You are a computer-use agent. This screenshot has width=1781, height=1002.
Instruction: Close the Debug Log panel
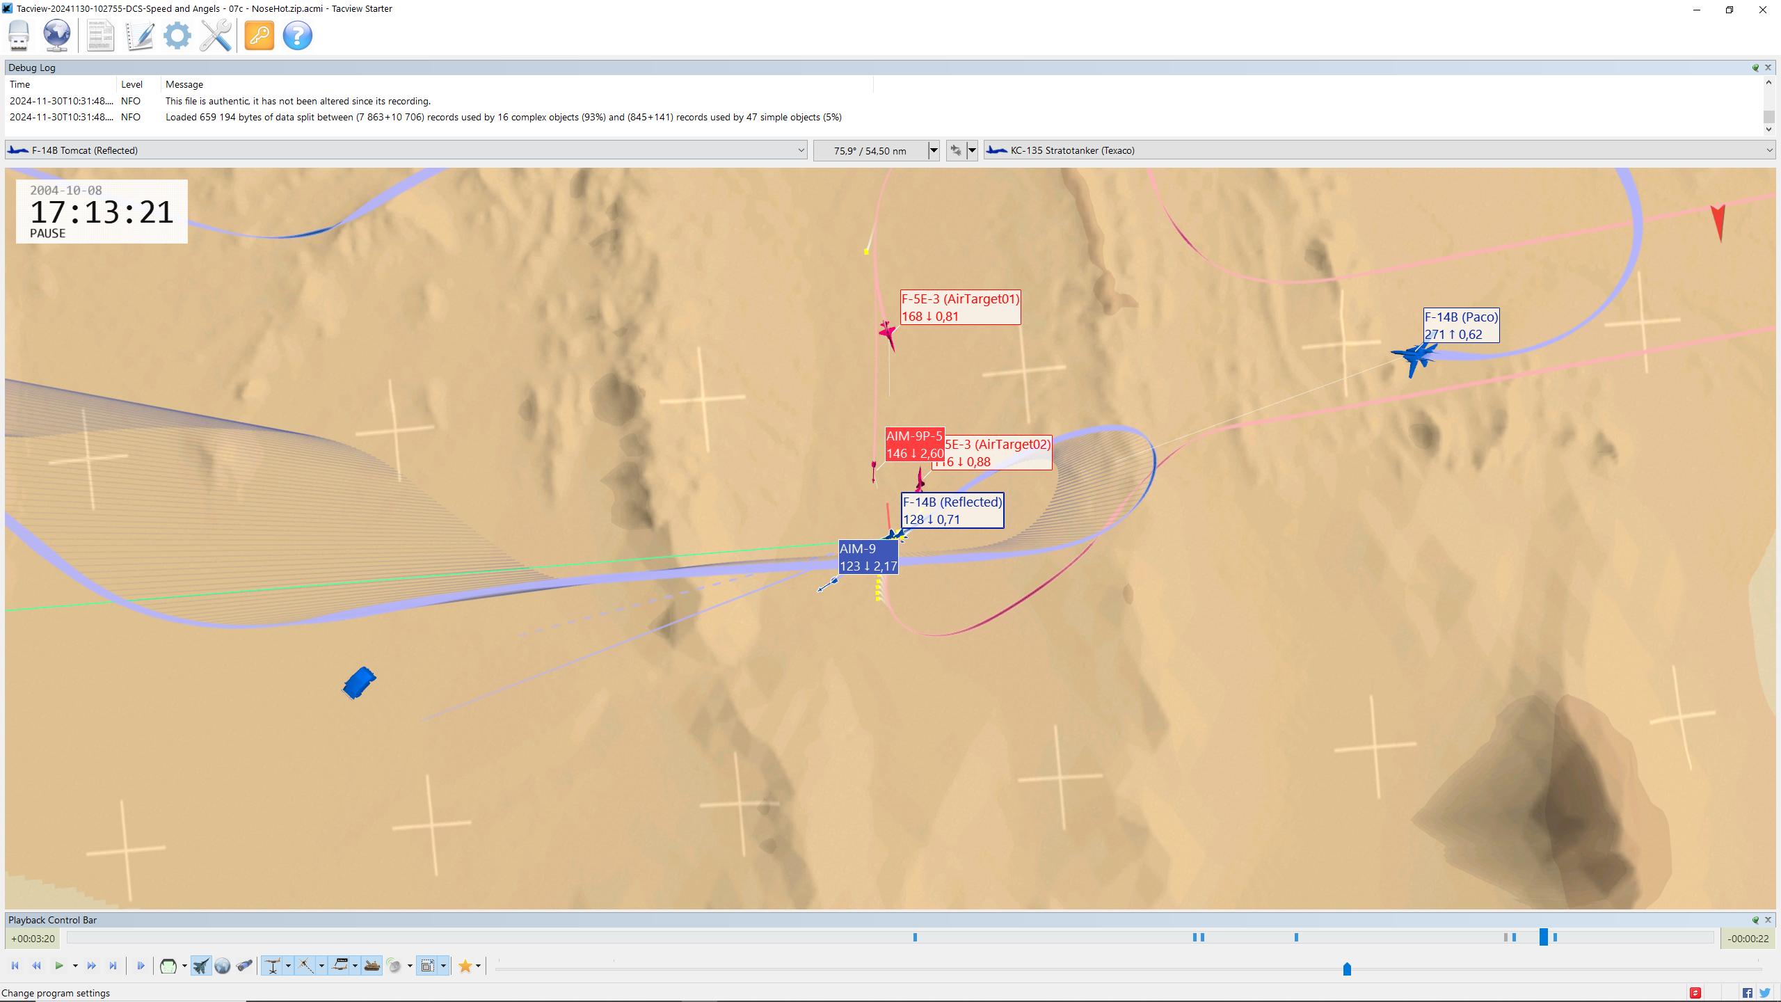(1768, 67)
